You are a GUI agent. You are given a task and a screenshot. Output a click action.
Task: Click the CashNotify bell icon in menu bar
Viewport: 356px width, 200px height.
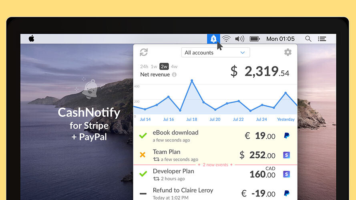pos(213,39)
